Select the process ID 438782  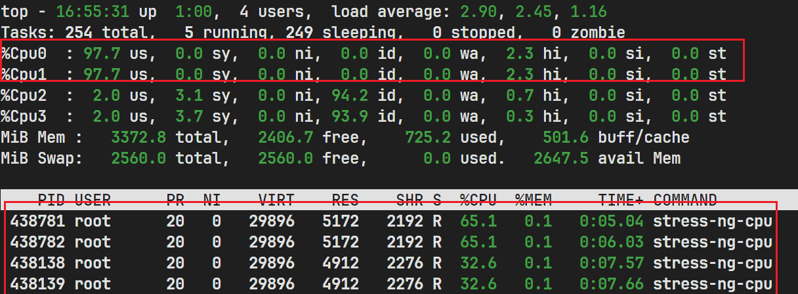37,242
